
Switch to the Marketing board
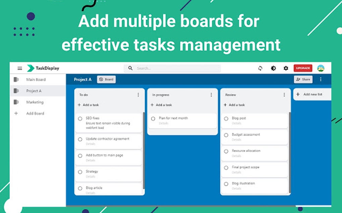[34, 102]
